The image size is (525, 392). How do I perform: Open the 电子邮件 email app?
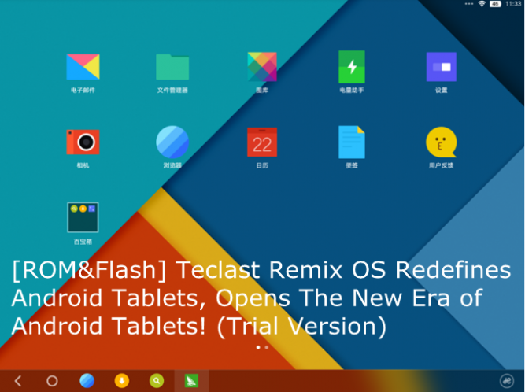click(x=83, y=67)
